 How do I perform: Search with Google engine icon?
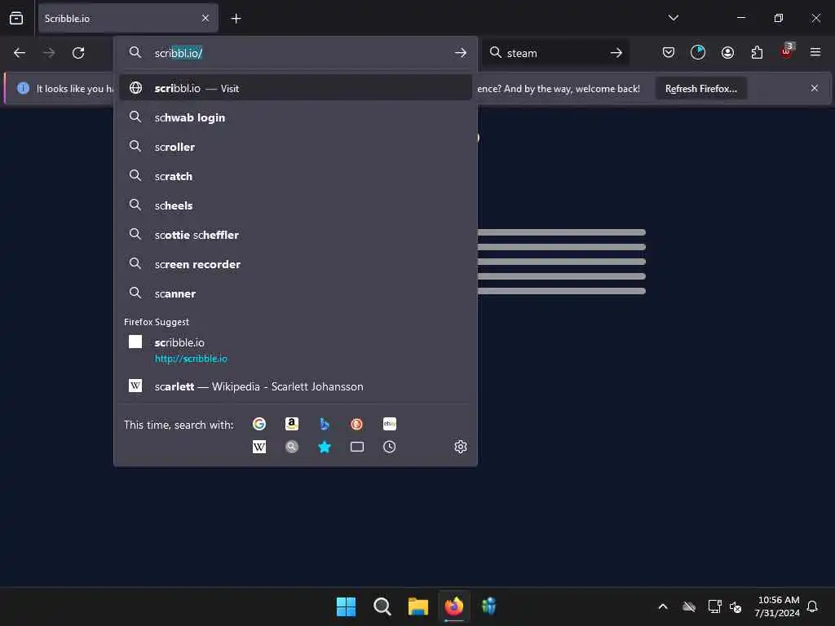click(259, 424)
